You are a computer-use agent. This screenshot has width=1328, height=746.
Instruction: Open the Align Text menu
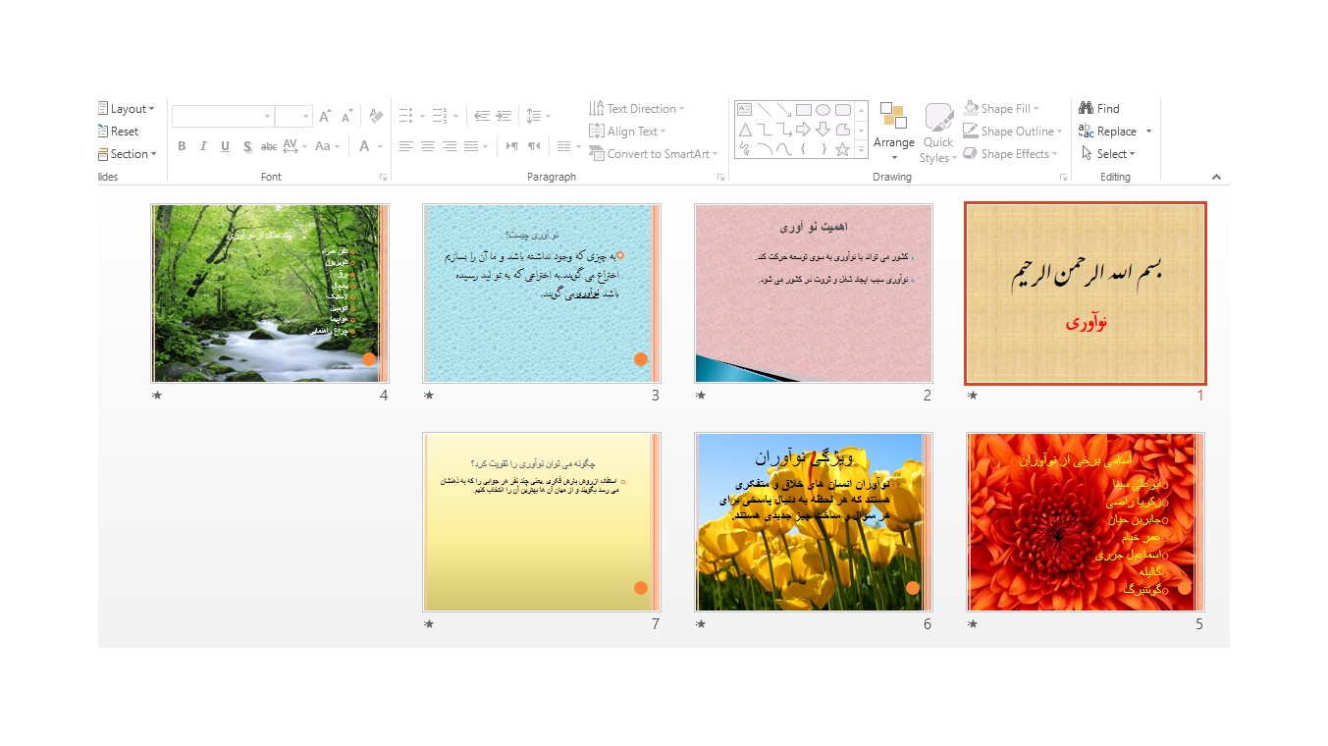pyautogui.click(x=627, y=132)
